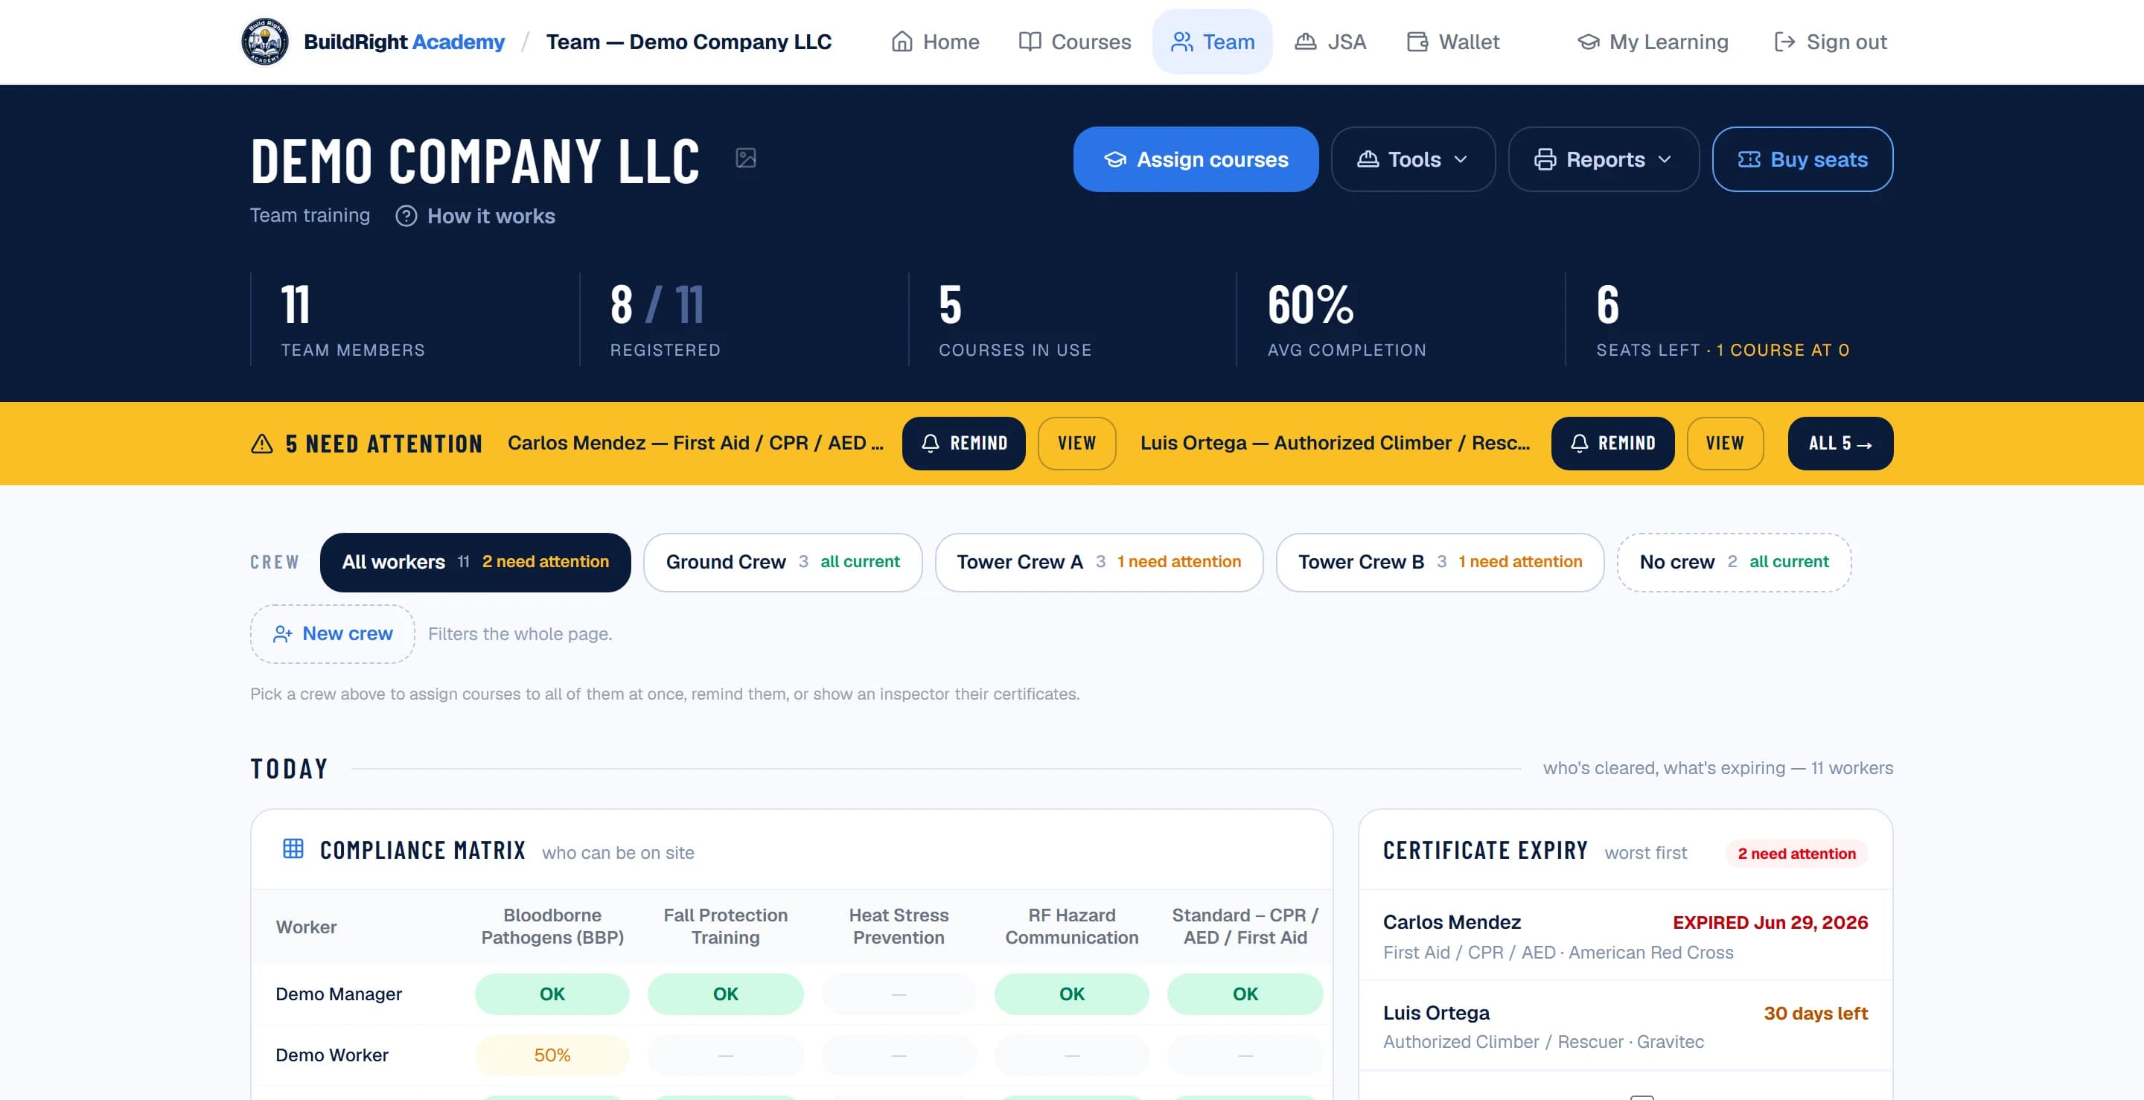
Task: Click Carlos Mendez First Aid attention text
Action: pos(695,444)
